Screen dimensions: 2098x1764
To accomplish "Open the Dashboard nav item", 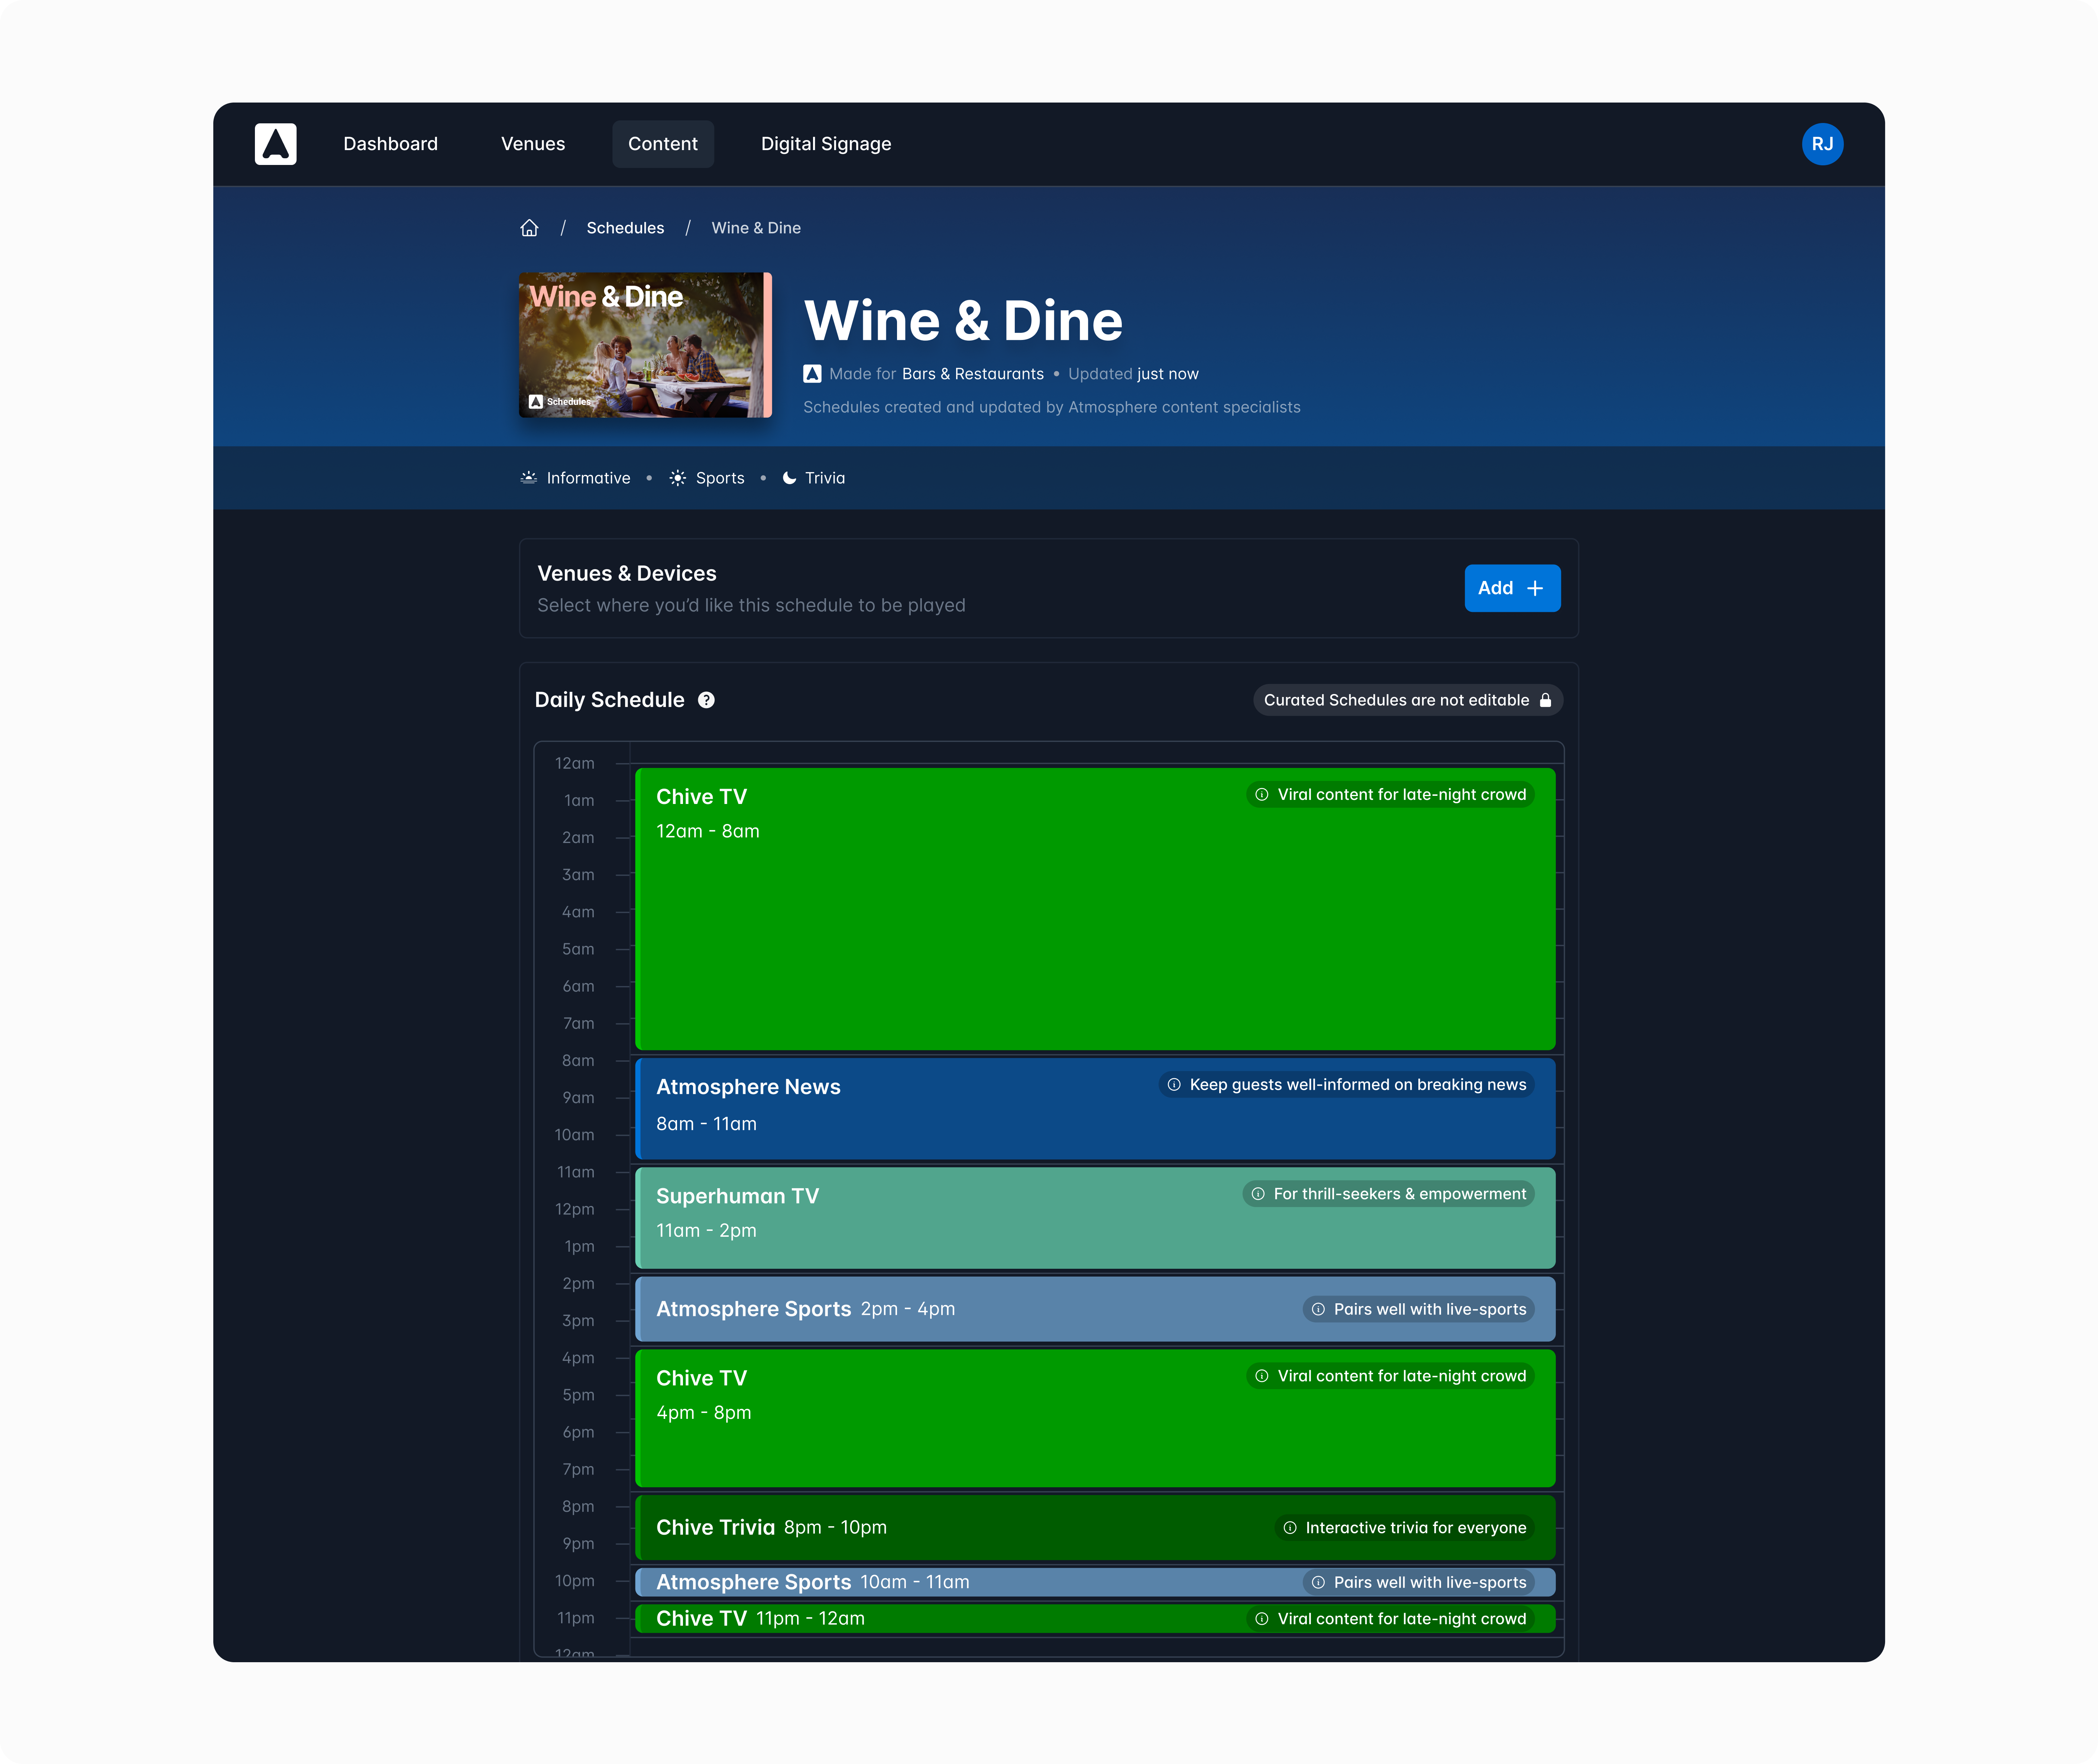I will (390, 144).
